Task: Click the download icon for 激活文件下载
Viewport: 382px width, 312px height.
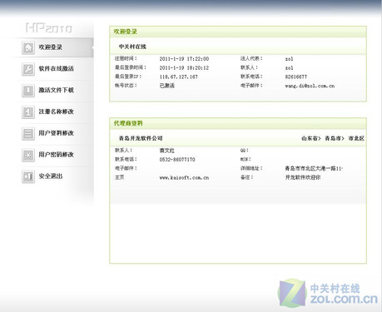Action: coord(28,91)
